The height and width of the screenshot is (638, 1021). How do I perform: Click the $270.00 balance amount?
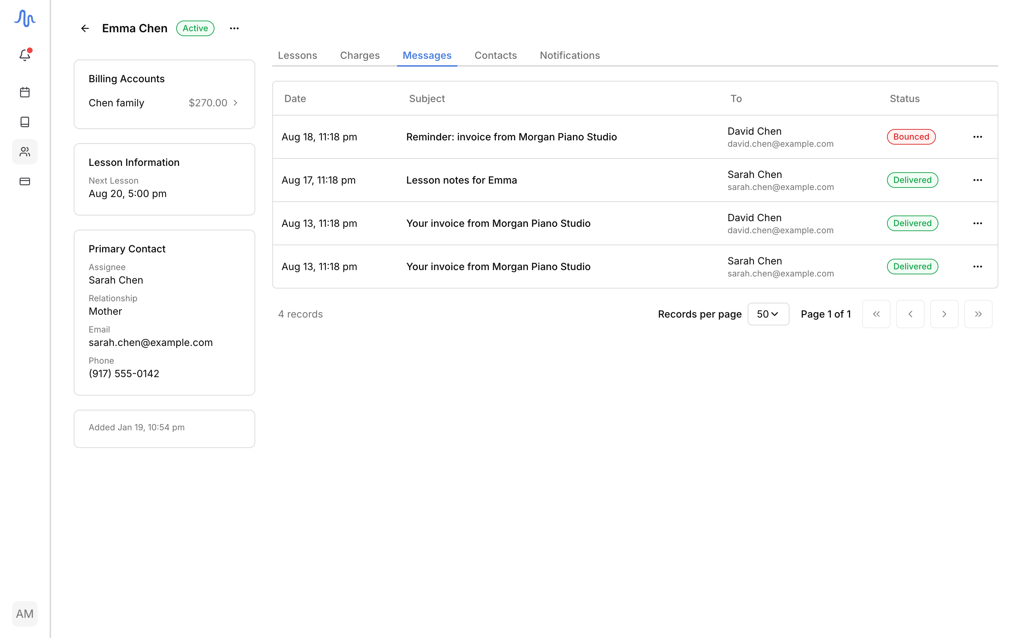[x=208, y=103]
